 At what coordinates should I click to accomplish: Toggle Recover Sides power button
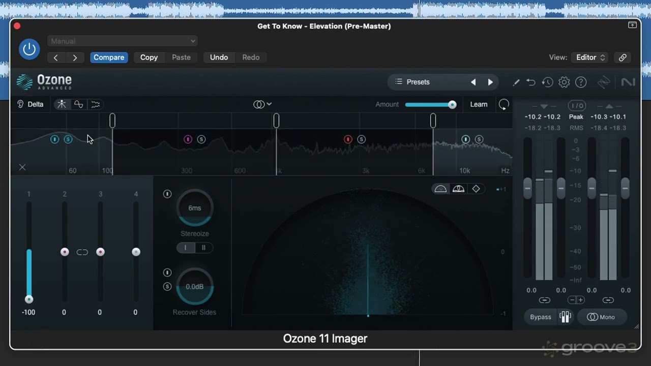point(167,273)
